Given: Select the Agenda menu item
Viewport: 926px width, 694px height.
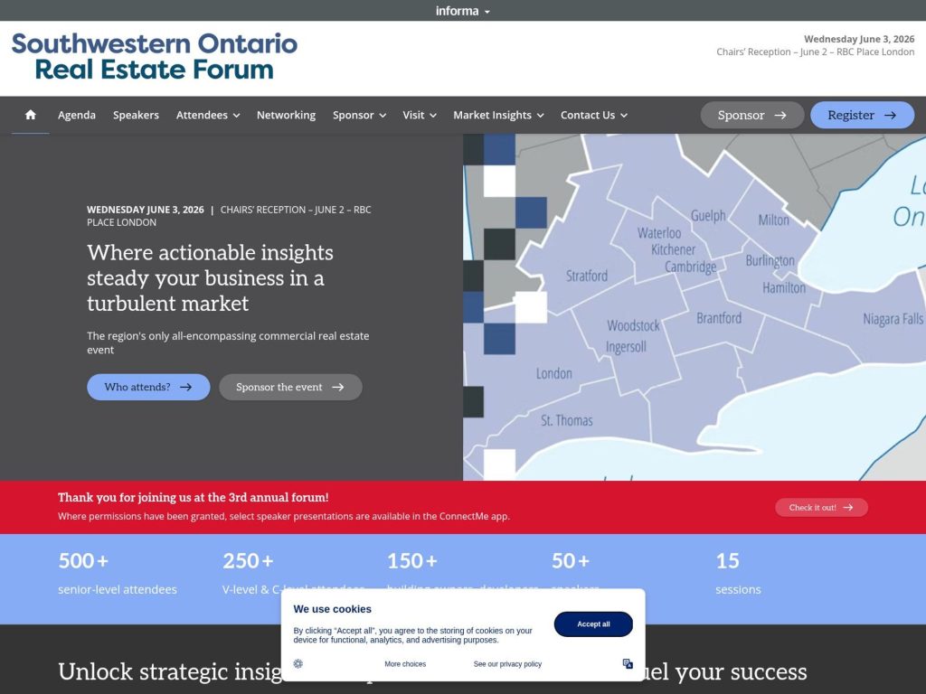Looking at the screenshot, I should [x=77, y=115].
